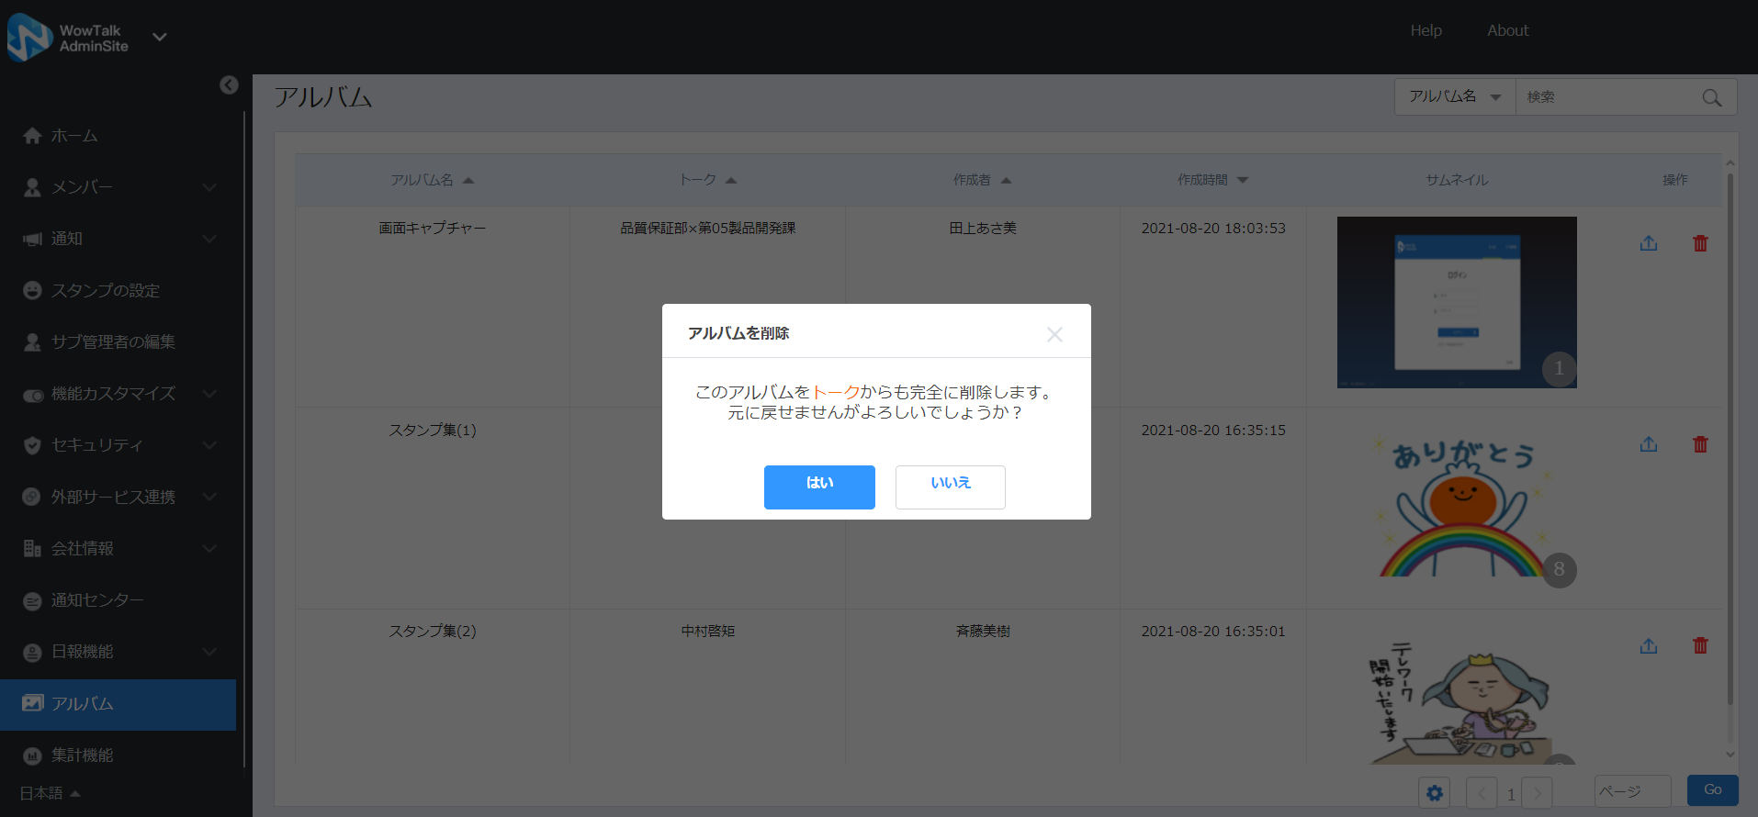Click the WowTalk AdminSite logo
Image resolution: width=1758 pixels, height=817 pixels.
pos(68,38)
